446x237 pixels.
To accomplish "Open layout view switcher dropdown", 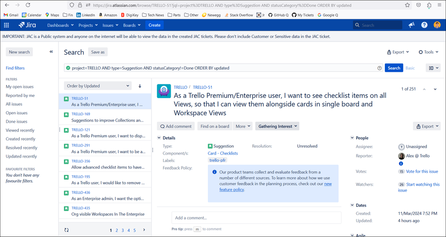I will 433,68.
